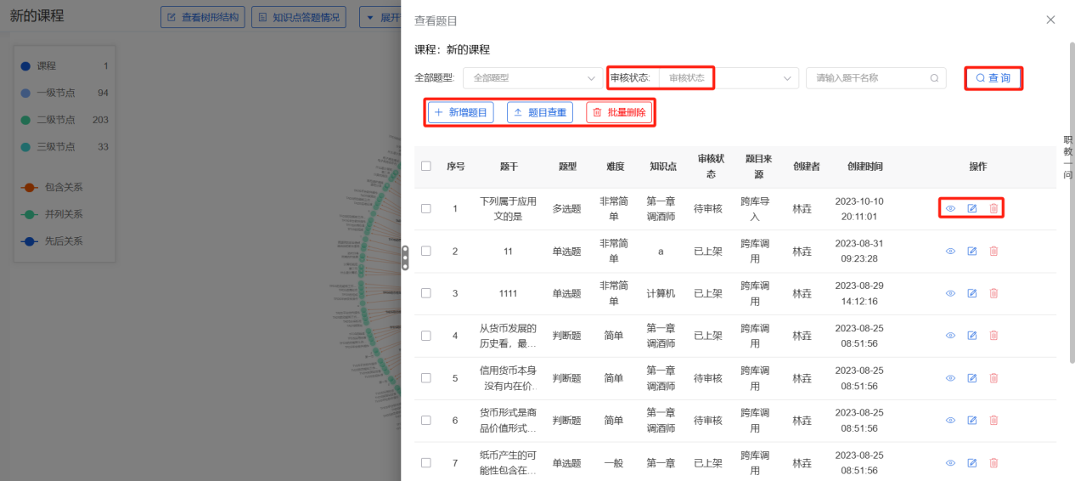This screenshot has width=1075, height=481.
Task: Check the box for row 2 named 11
Action: pos(426,251)
